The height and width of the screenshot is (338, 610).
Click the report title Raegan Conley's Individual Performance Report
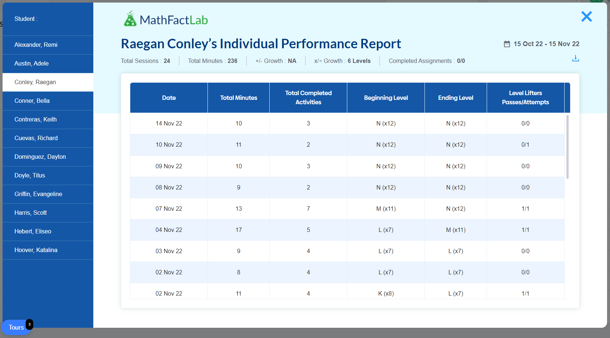[x=261, y=44]
